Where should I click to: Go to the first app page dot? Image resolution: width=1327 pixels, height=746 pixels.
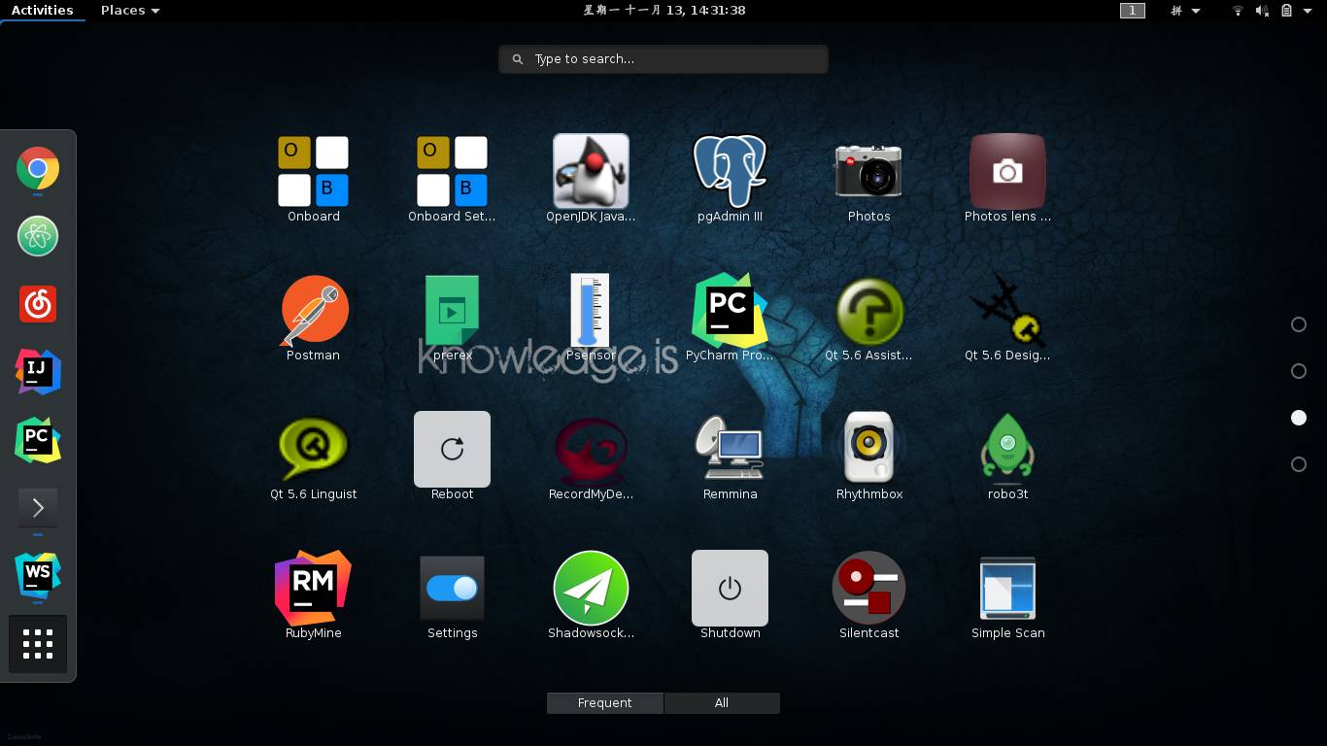(x=1299, y=324)
